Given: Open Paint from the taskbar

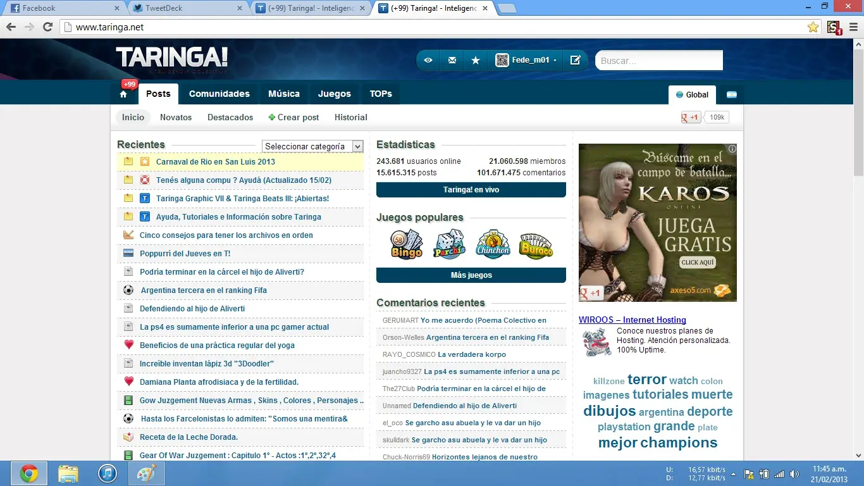Looking at the screenshot, I should click(147, 473).
